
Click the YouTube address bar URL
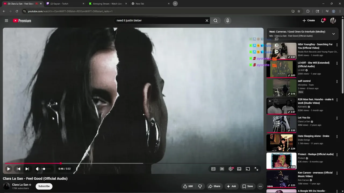pos(70,11)
